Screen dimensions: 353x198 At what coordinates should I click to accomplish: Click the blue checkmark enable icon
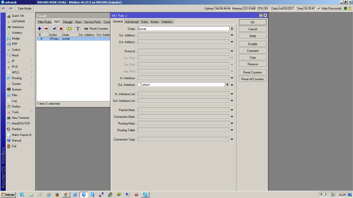[55, 29]
